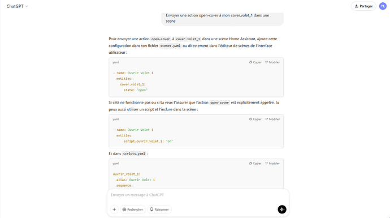Copy the second yaml code block

pyautogui.click(x=255, y=119)
